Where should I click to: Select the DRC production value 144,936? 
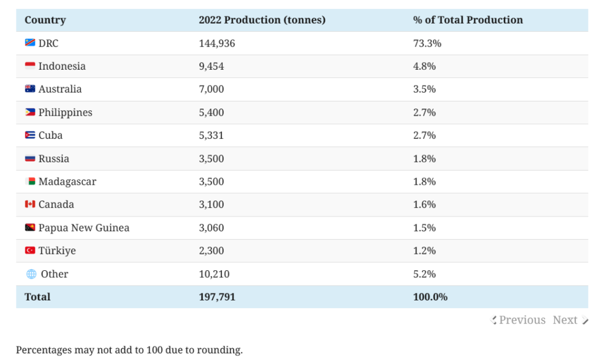coord(217,43)
